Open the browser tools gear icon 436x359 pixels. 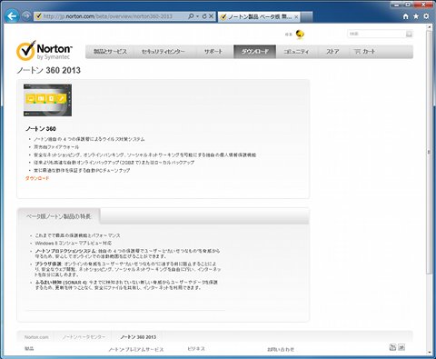click(426, 16)
